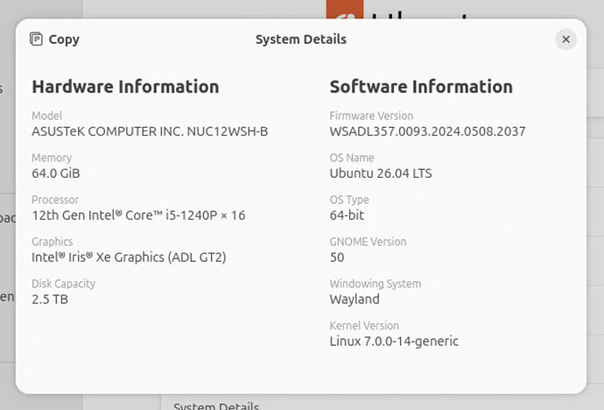Close the System Details dialog
The width and height of the screenshot is (604, 410).
pos(565,39)
